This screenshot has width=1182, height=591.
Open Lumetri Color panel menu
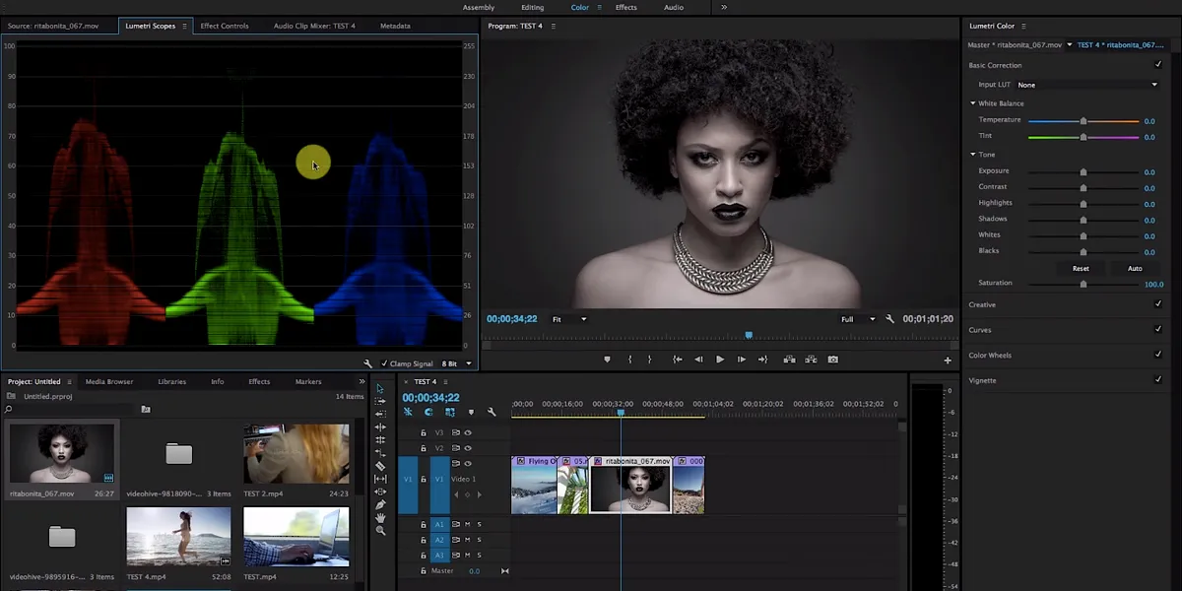1023,26
